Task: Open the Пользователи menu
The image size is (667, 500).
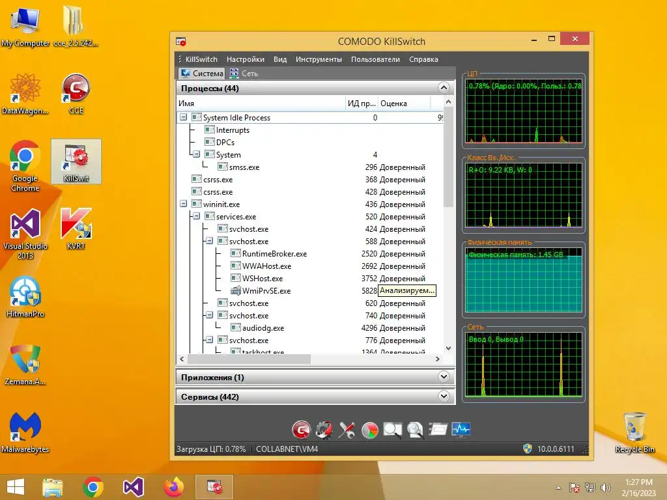Action: [375, 59]
